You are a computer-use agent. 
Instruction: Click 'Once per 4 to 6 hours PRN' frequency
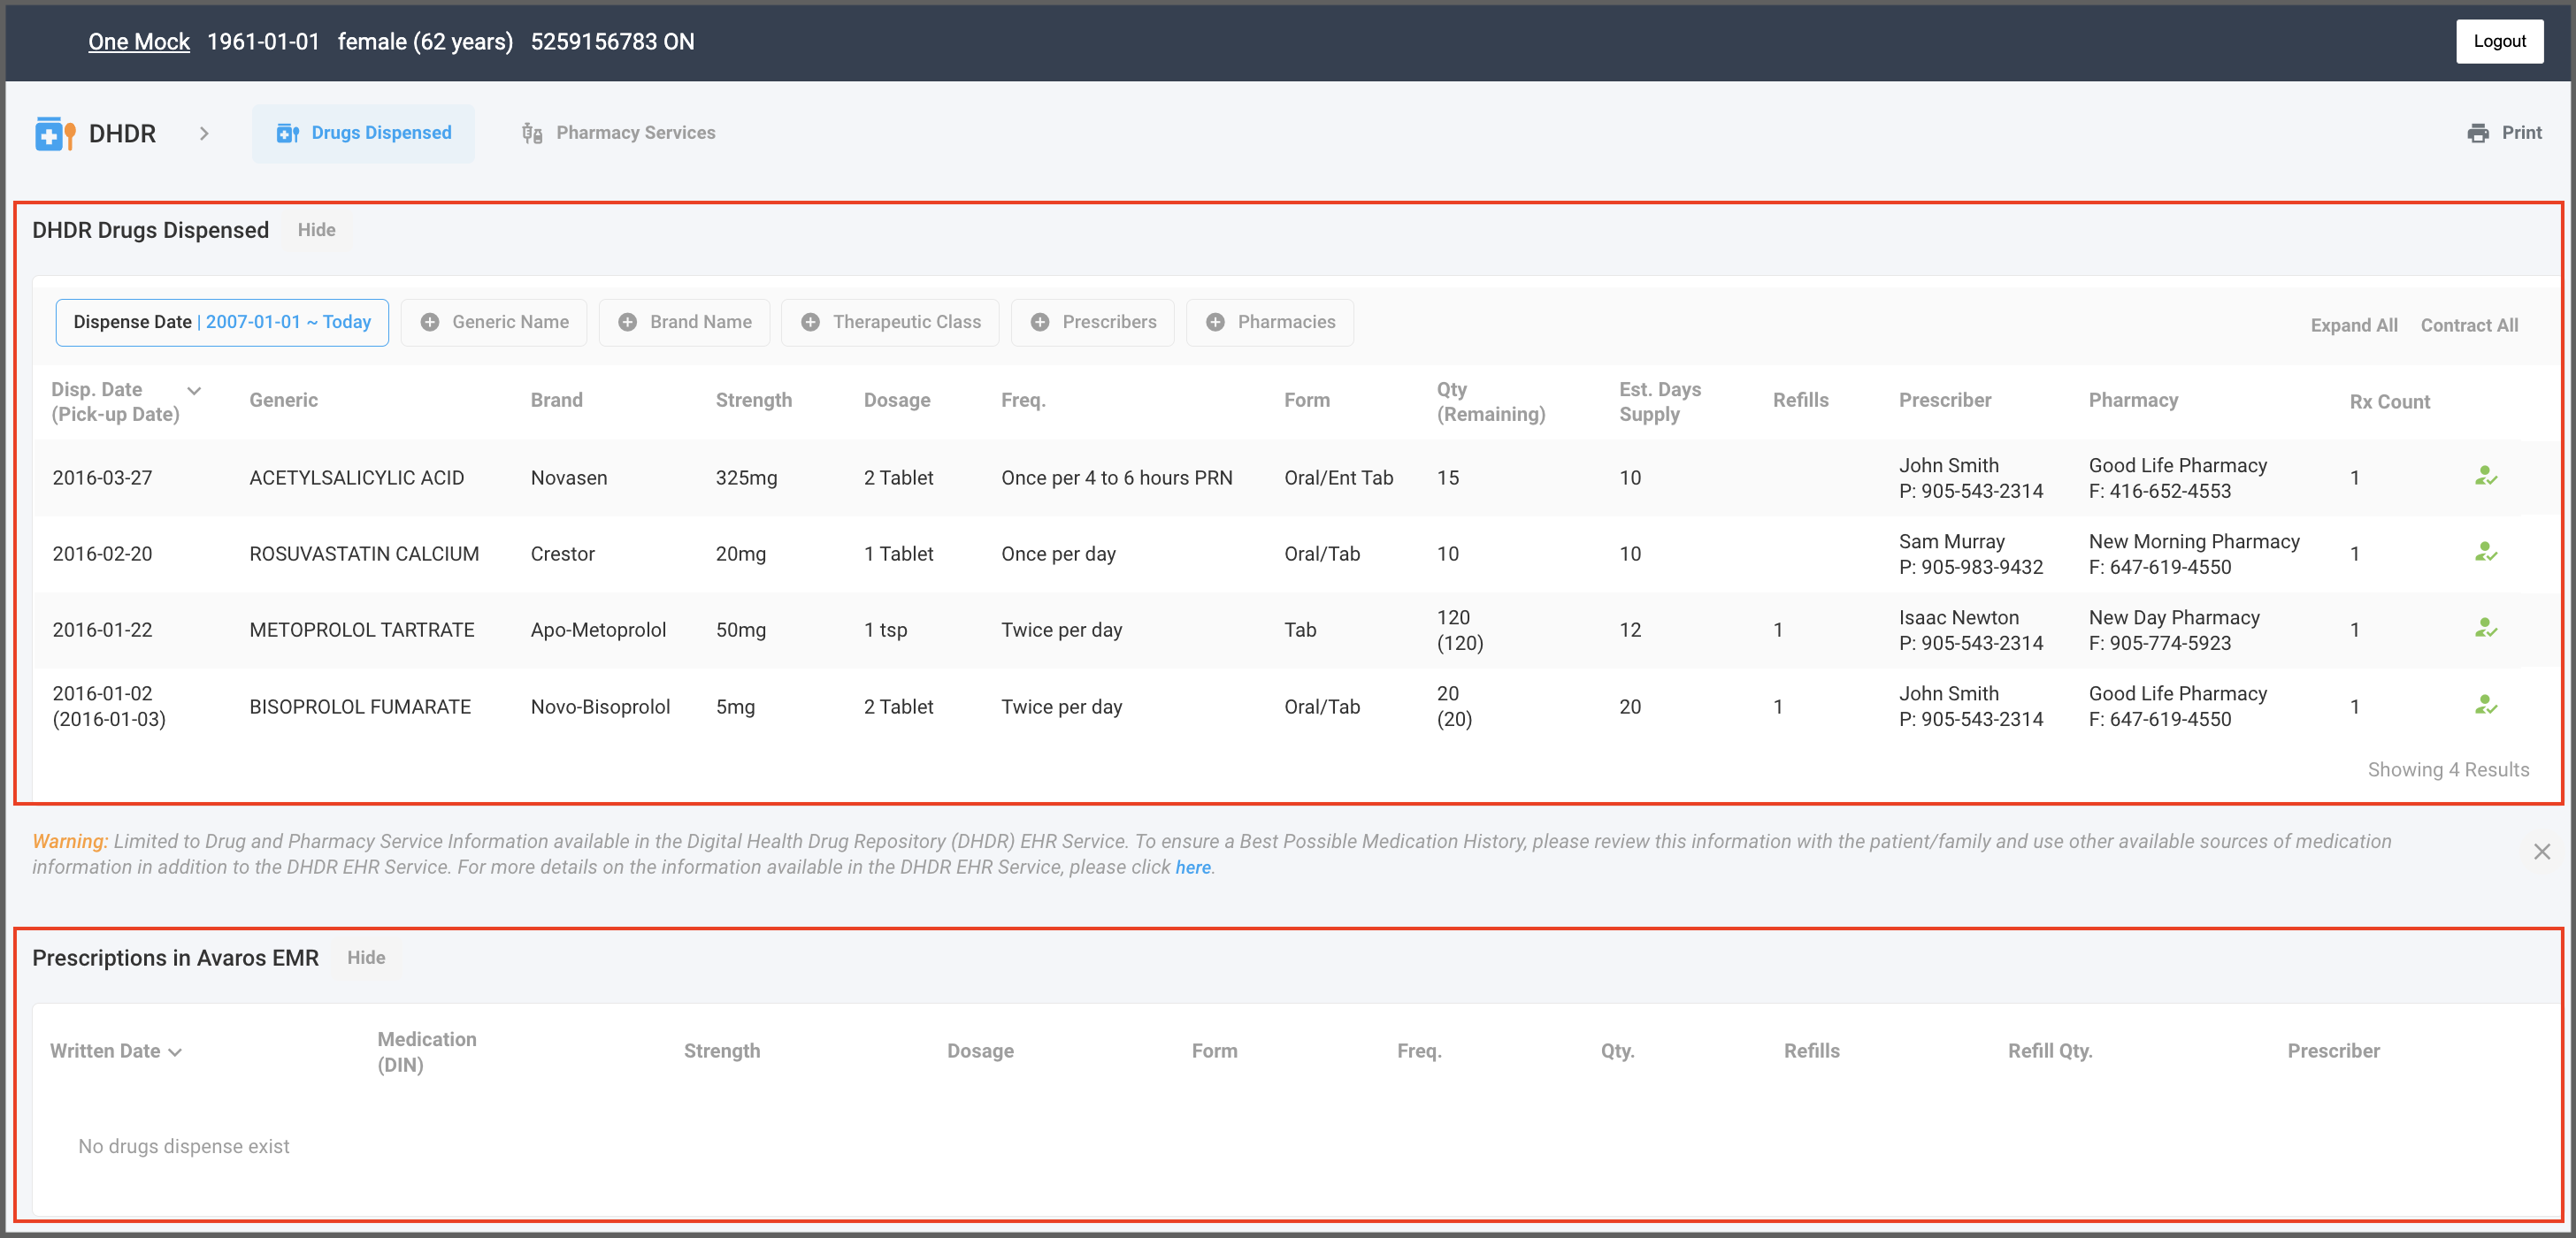(x=1117, y=478)
